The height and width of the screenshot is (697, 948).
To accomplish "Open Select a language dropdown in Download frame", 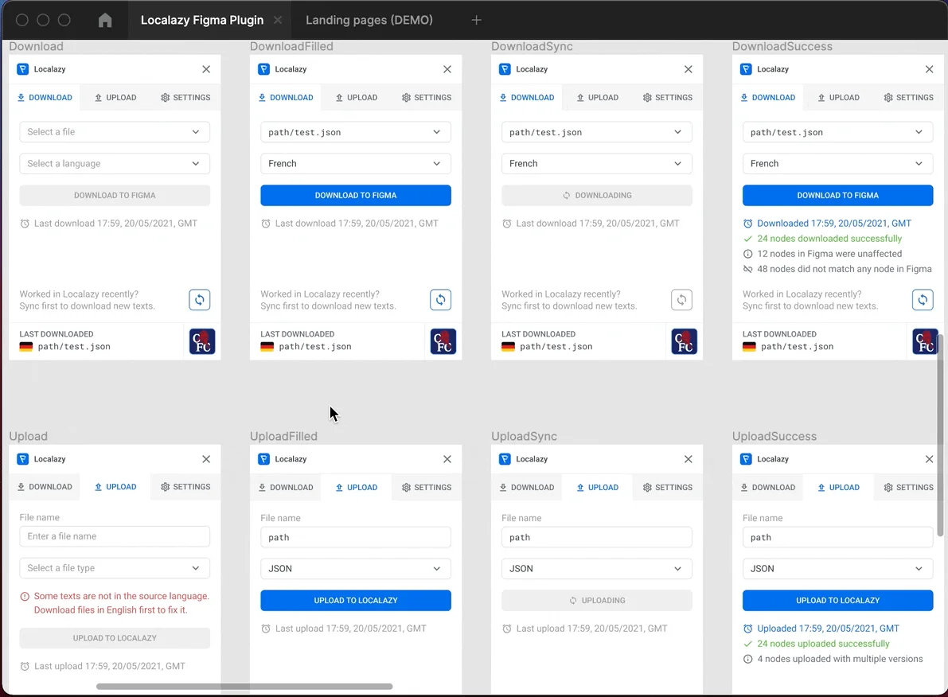I will click(x=115, y=163).
